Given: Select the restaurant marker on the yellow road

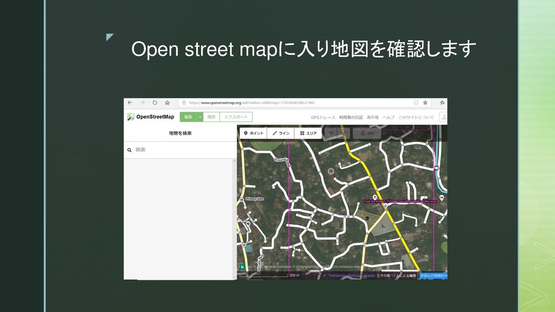Looking at the screenshot, I should 375,197.
